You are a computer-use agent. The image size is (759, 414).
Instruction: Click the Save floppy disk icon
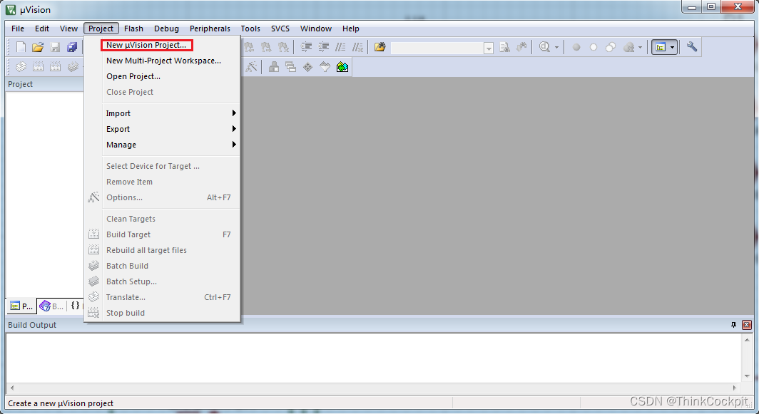pos(55,47)
